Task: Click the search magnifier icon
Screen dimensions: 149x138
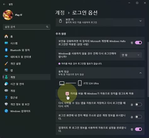Action: click(47, 27)
